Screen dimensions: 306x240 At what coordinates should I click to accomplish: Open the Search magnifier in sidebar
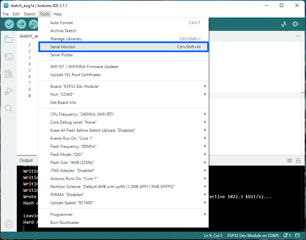9,108
